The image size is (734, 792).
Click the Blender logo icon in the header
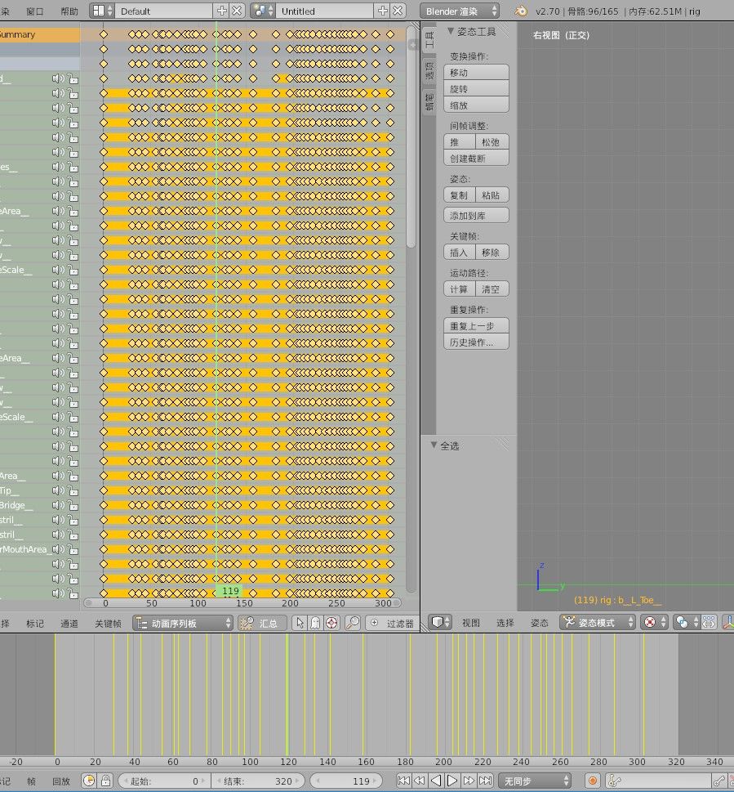[x=521, y=11]
